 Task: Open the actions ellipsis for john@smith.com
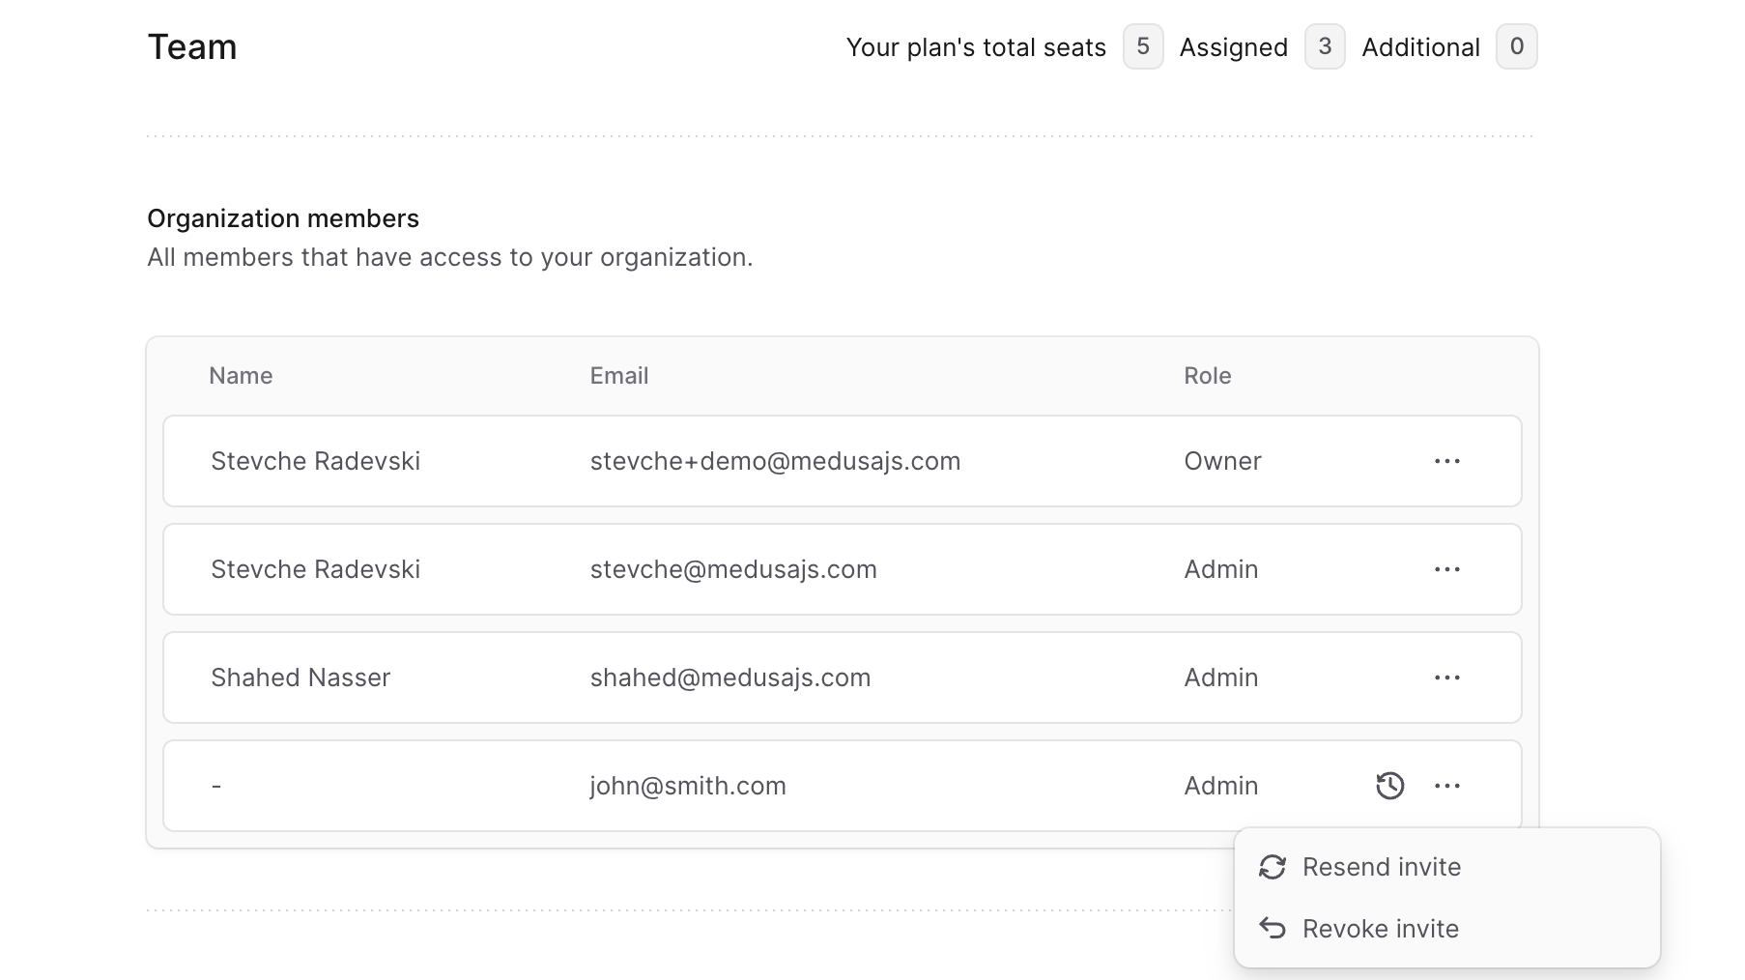(x=1446, y=786)
